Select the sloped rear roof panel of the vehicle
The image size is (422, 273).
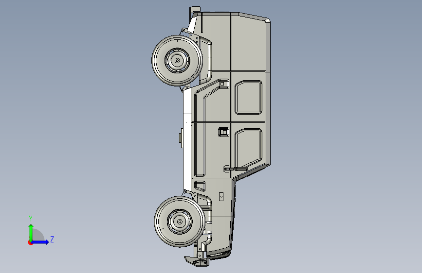pos(254,17)
